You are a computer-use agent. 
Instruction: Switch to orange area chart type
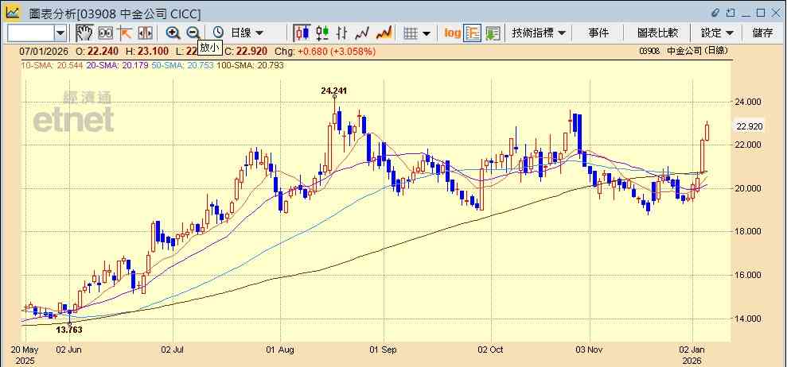[384, 33]
